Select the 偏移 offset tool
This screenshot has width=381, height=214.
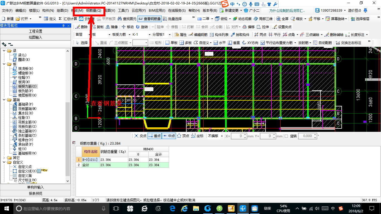pyautogui.click(x=249, y=27)
